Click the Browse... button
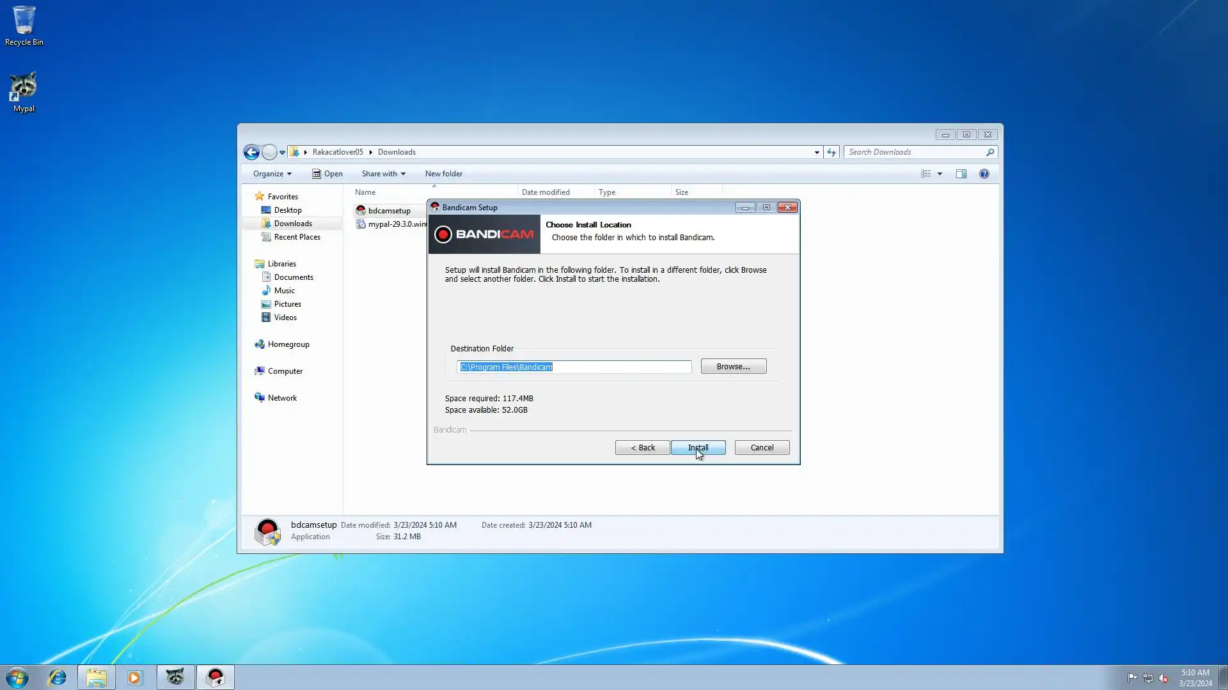This screenshot has width=1228, height=690. pos(733,366)
